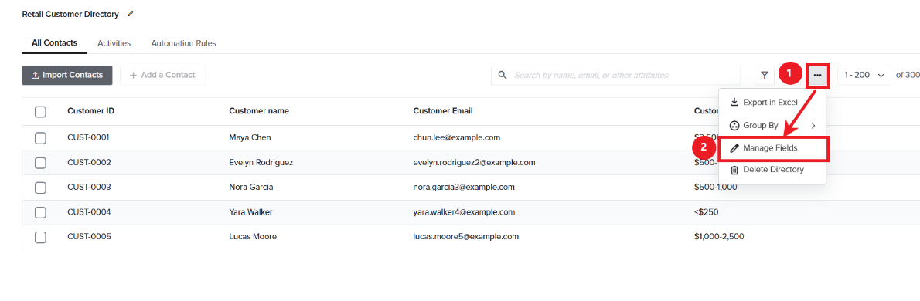Click the download icon beside Export in Excel
This screenshot has width=920, height=301.
coord(734,102)
